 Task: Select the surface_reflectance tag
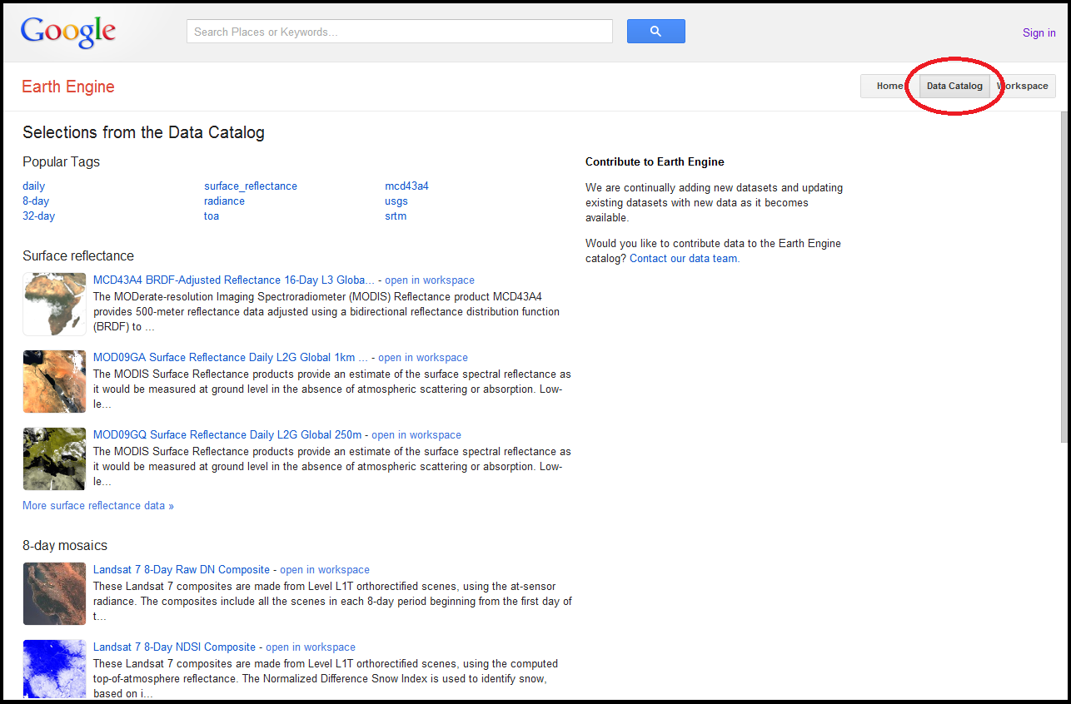[x=251, y=186]
